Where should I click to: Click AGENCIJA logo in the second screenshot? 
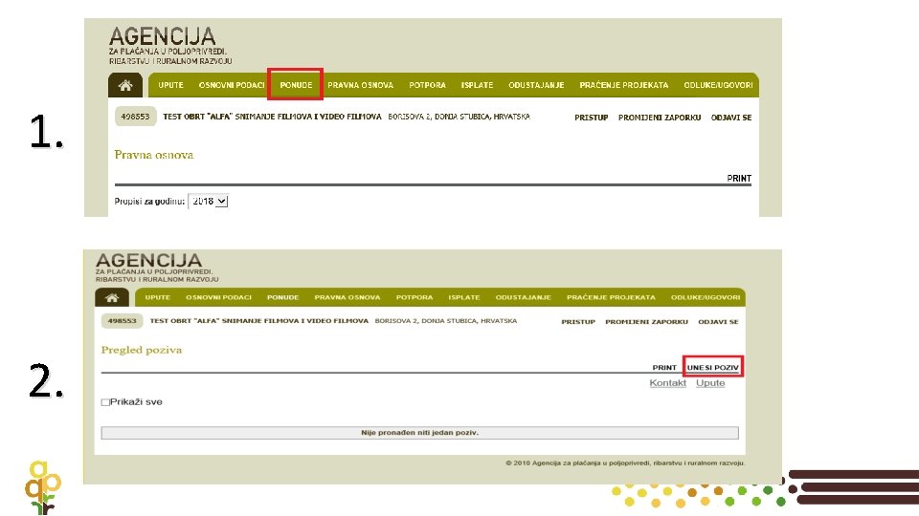pyautogui.click(x=156, y=268)
